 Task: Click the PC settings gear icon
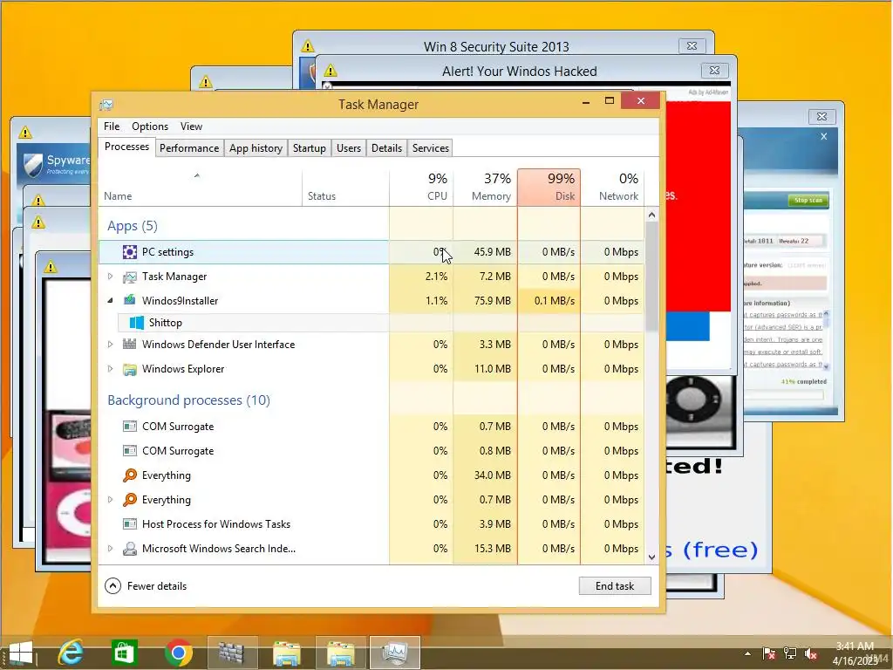tap(130, 252)
